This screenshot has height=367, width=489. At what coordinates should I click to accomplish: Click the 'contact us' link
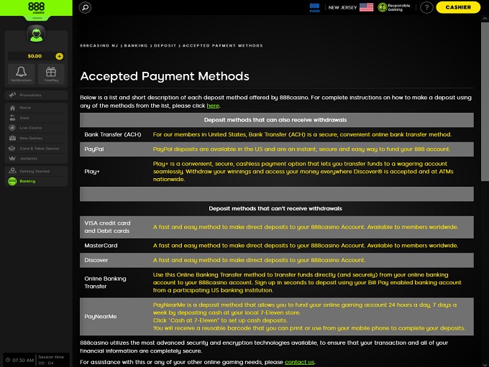click(x=299, y=362)
